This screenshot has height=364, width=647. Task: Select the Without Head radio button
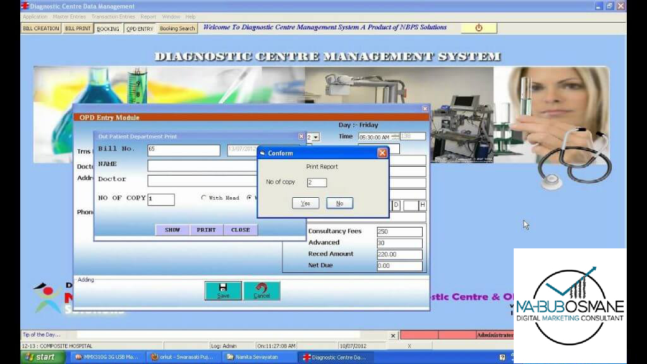(x=248, y=198)
